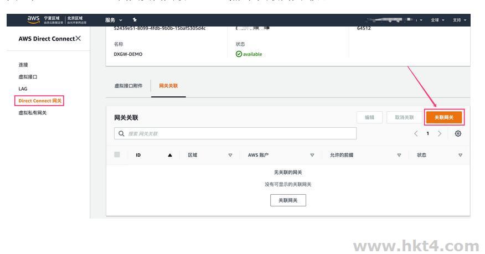Click the 无关联的网关 message
The image size is (485, 254).
pos(288,172)
